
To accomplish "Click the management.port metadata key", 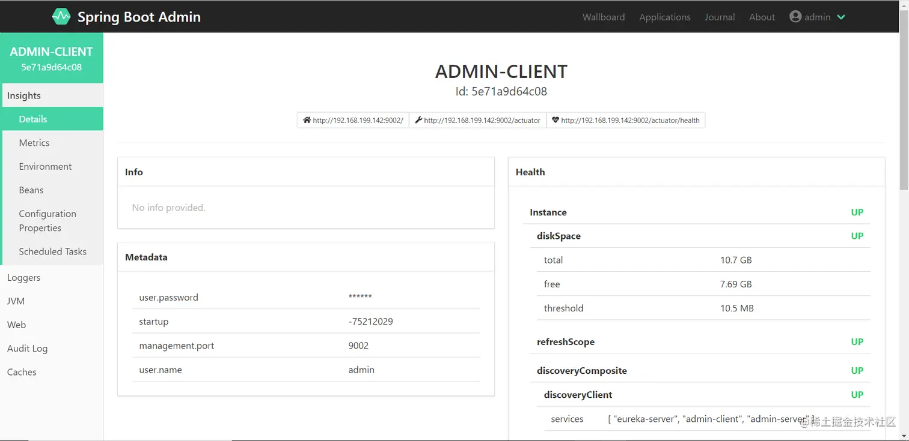I will [x=176, y=346].
